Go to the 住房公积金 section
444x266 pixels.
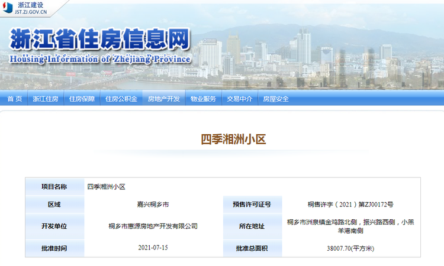coord(121,99)
